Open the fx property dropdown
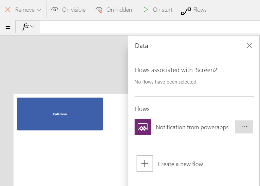Viewport: 260px width, 186px height. point(28,27)
